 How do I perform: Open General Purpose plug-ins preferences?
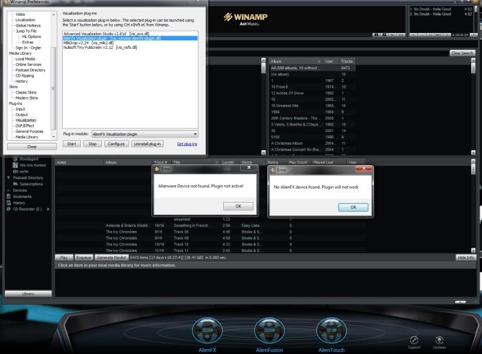(29, 131)
